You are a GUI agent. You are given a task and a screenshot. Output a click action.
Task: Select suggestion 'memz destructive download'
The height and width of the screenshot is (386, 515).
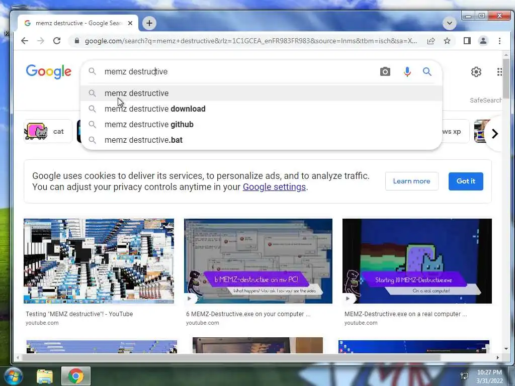[x=261, y=109]
